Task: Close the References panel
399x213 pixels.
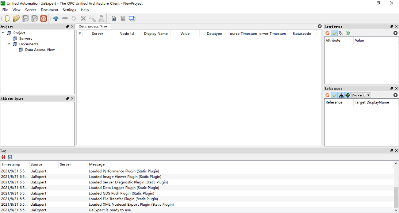Action: pyautogui.click(x=396, y=88)
